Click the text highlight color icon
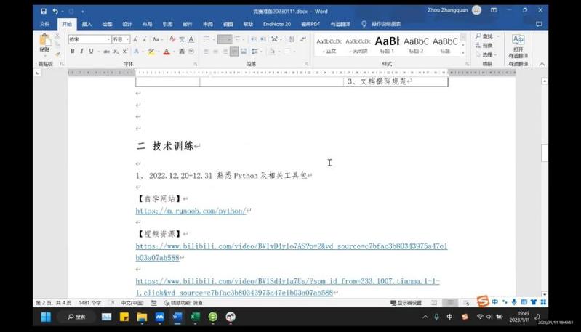The width and height of the screenshot is (581, 332). tap(151, 52)
